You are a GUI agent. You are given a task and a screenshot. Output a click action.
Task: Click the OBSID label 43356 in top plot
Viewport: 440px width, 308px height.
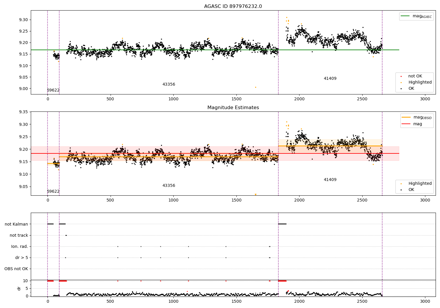(x=169, y=84)
